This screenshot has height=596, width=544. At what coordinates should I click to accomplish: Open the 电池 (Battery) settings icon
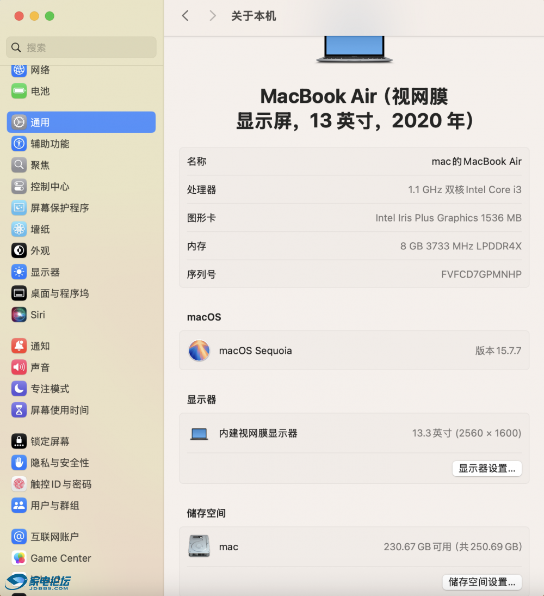[x=19, y=91]
